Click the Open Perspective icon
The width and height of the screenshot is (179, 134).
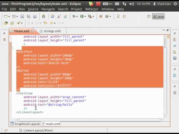(149, 16)
